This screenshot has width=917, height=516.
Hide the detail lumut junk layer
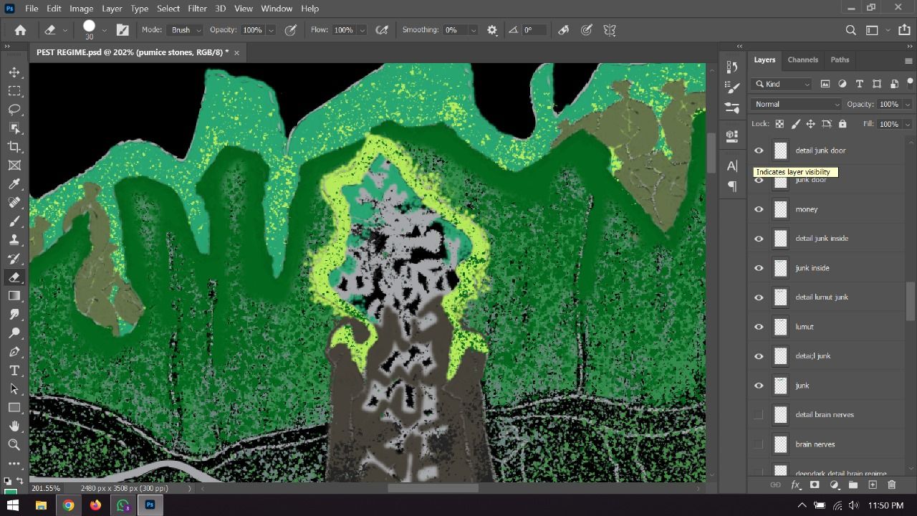coord(759,297)
